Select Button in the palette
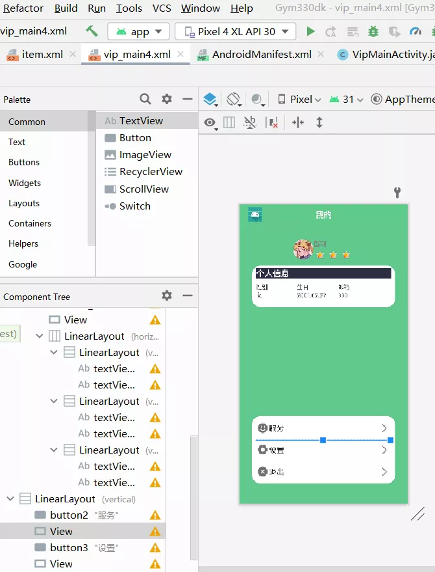 point(147,138)
